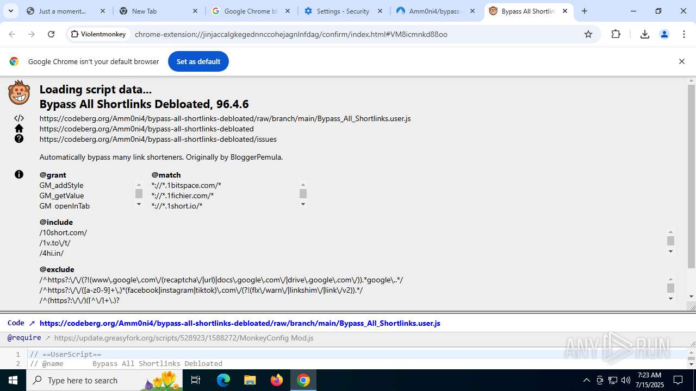
Task: Click the script info icon
Action: (19, 174)
